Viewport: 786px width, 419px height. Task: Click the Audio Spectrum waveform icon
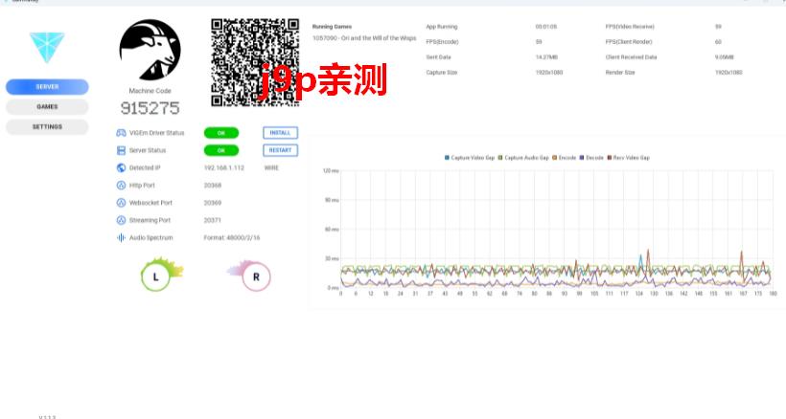pyautogui.click(x=121, y=237)
